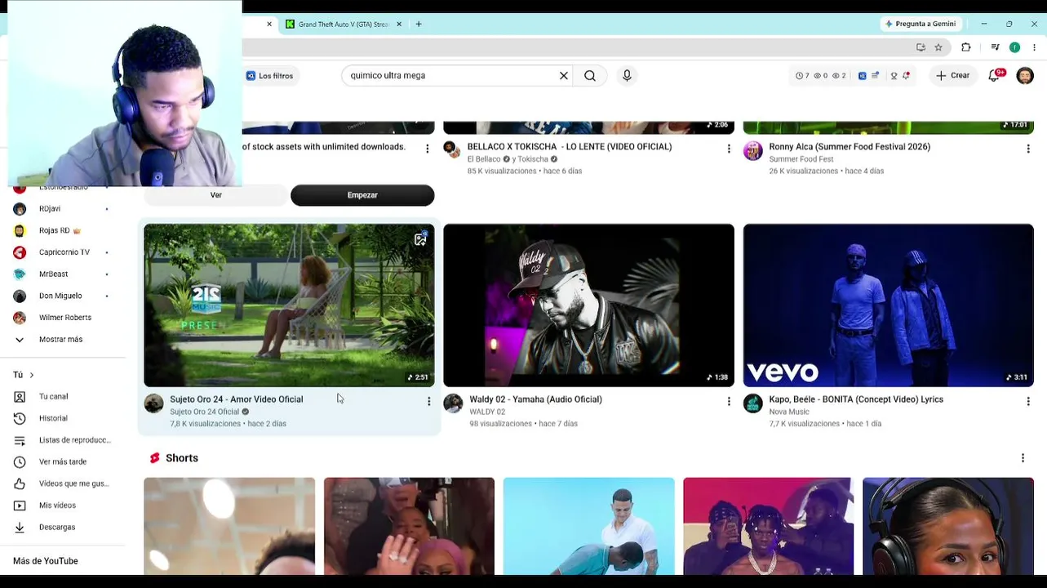Open Los filtros search filters
1047x588 pixels.
click(x=269, y=76)
